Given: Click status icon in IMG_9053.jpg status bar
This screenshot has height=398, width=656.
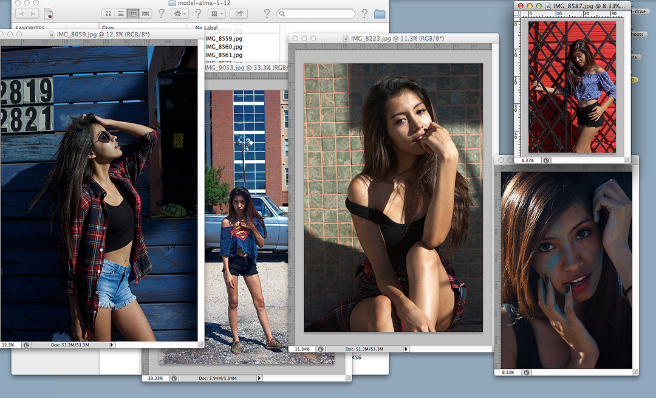Looking at the screenshot, I should pos(174,379).
